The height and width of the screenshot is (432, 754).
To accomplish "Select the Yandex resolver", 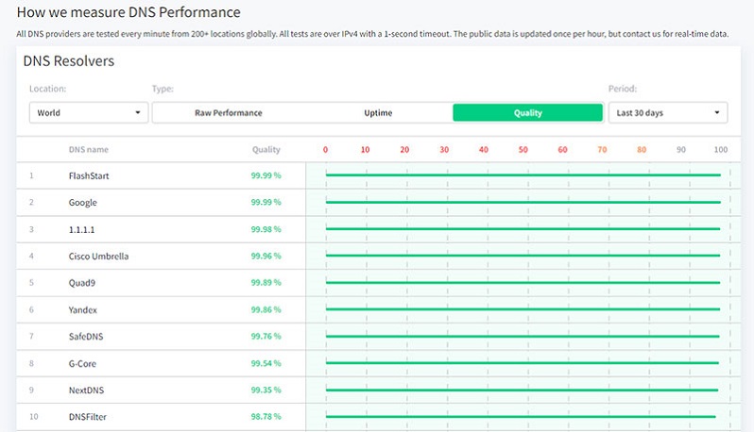I will click(83, 309).
